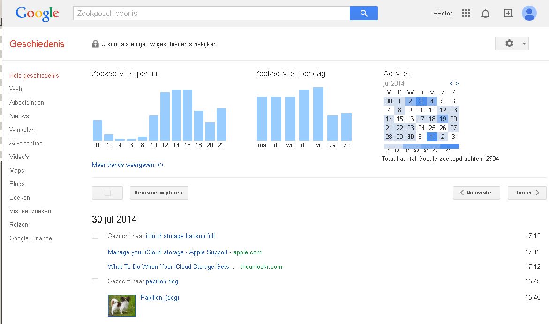This screenshot has width=549, height=324.
Task: Check the 'icloud storage backup full' checkbox
Action: pyautogui.click(x=95, y=236)
